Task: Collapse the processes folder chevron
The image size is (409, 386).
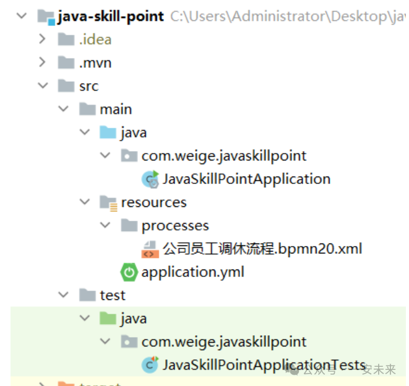Action: click(105, 226)
